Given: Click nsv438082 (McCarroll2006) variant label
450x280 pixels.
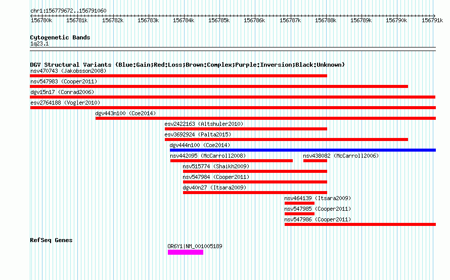Looking at the screenshot, I should coord(341,156).
